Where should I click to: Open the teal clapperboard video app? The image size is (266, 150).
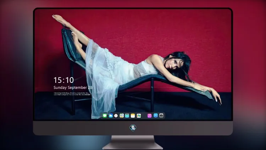(x=127, y=116)
